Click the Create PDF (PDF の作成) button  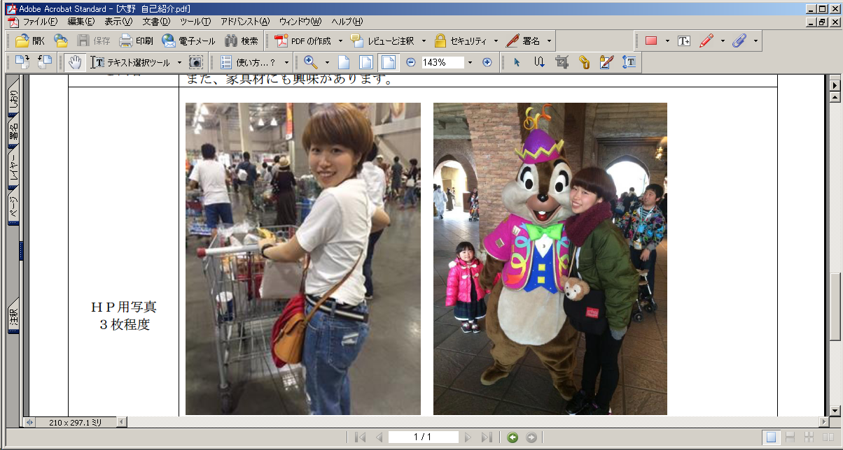pyautogui.click(x=302, y=41)
